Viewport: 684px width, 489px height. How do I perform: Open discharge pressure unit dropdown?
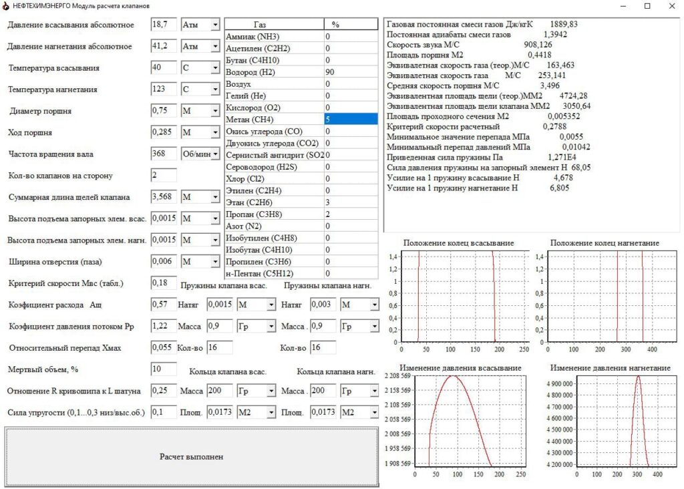pyautogui.click(x=215, y=46)
